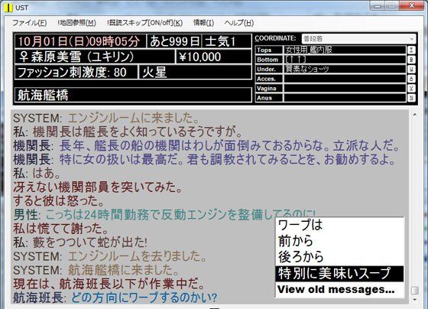Select the empty Acces. field
This screenshot has height=309, width=428.
tap(345, 79)
